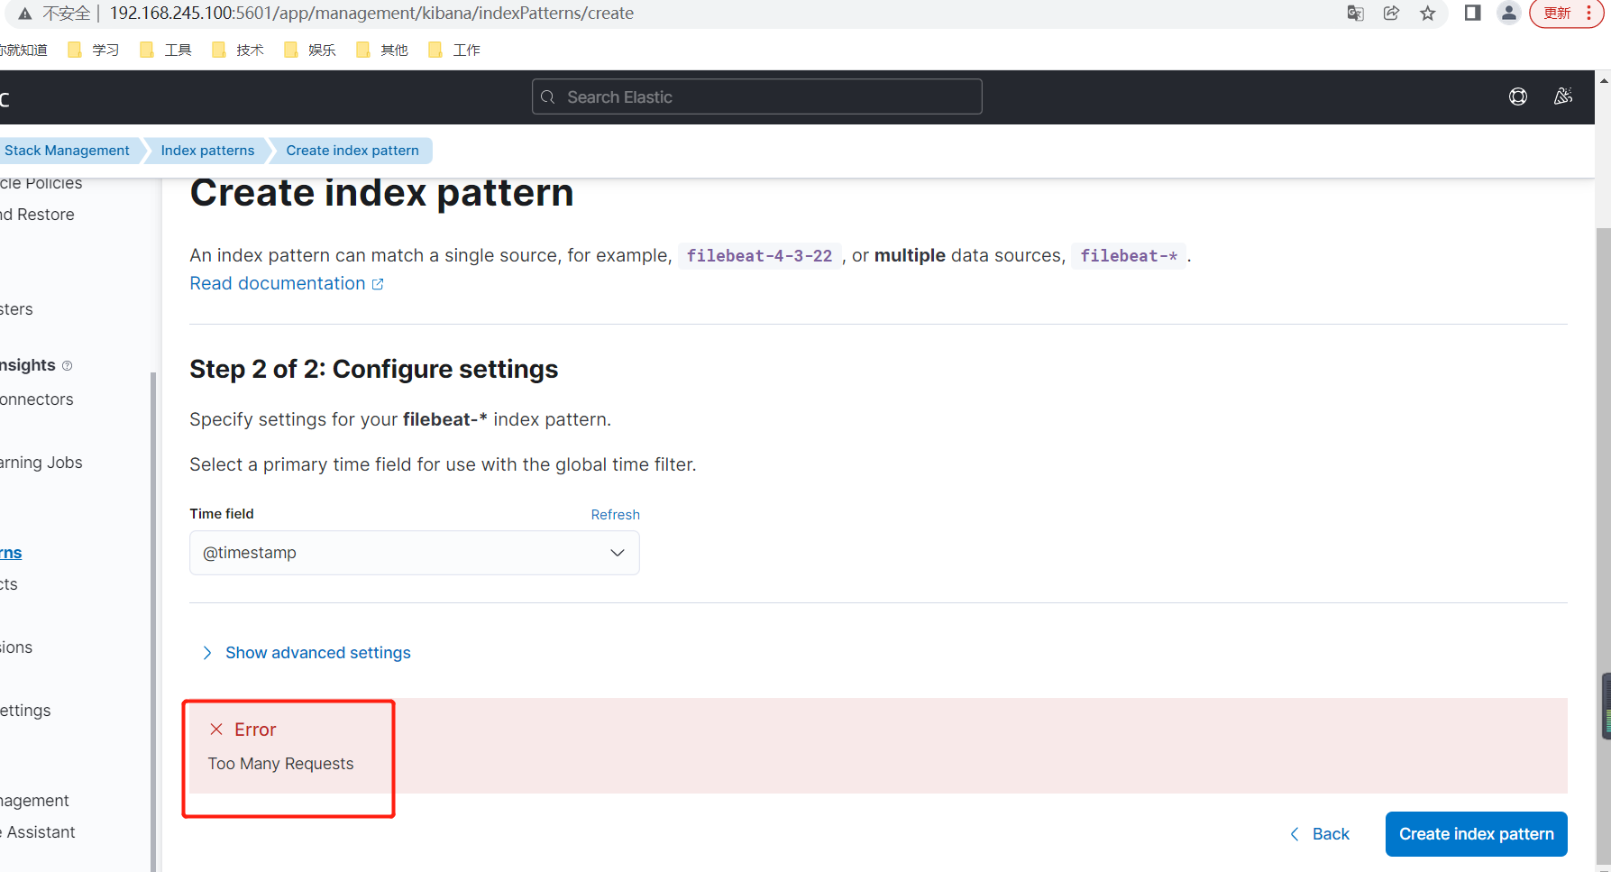Click the Create index pattern breadcrumb
Viewport: 1611px width, 872px height.
pyautogui.click(x=352, y=151)
